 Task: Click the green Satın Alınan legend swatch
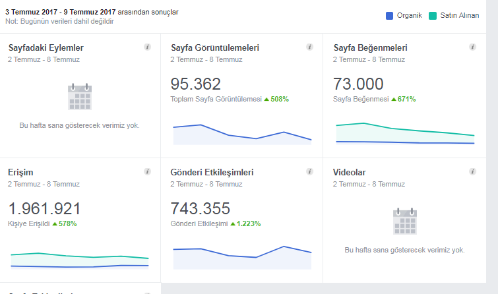pyautogui.click(x=433, y=16)
